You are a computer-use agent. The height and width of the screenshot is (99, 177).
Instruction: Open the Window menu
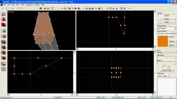click(37, 5)
